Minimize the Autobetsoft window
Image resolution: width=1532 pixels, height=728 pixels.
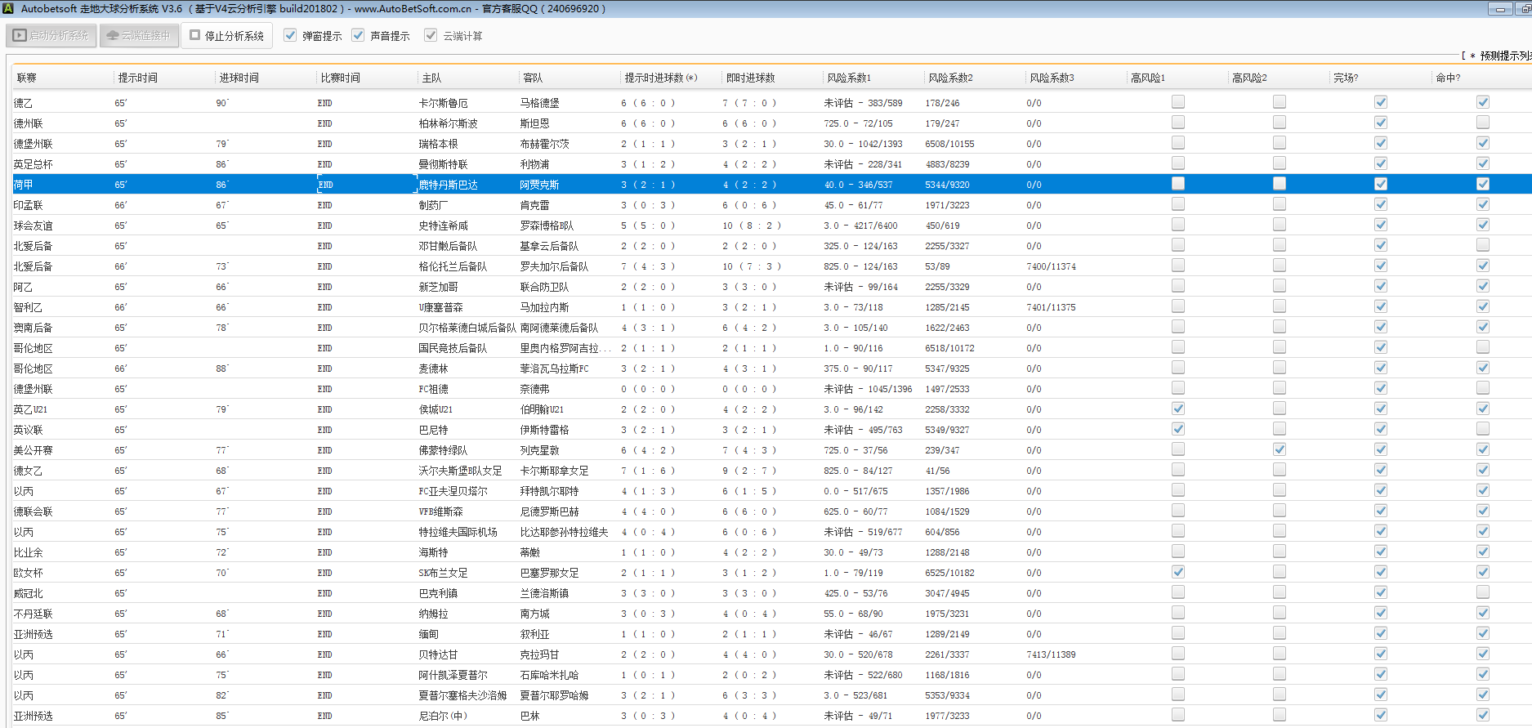1499,9
